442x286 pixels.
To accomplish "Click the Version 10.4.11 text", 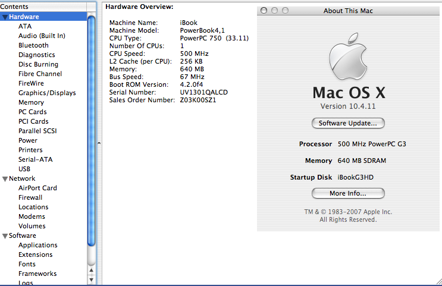I will click(348, 106).
